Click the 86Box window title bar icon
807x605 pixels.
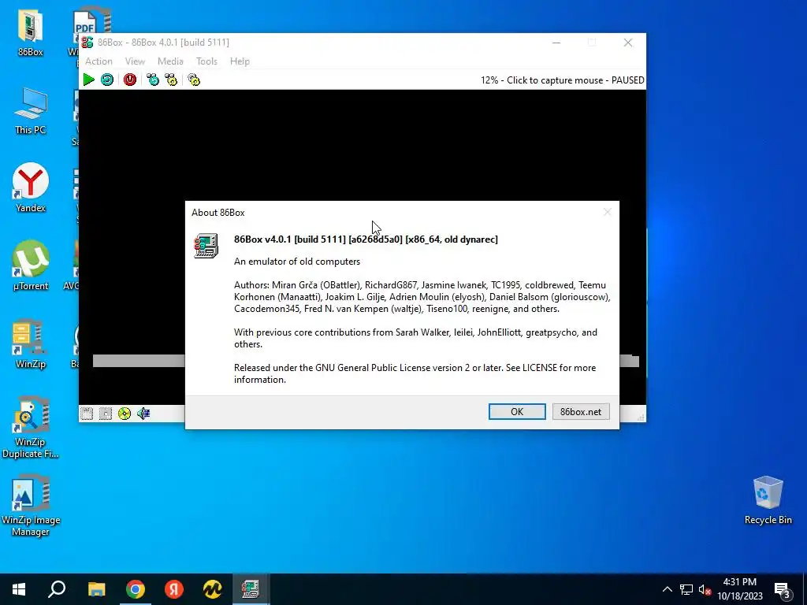point(87,43)
